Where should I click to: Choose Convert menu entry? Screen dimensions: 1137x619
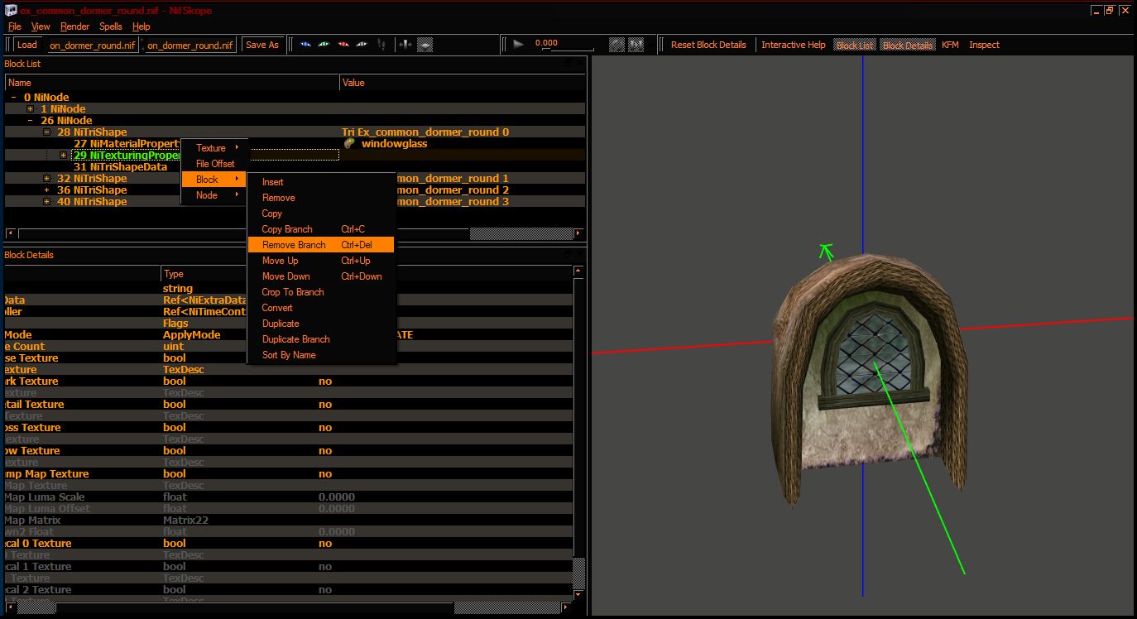point(321,308)
